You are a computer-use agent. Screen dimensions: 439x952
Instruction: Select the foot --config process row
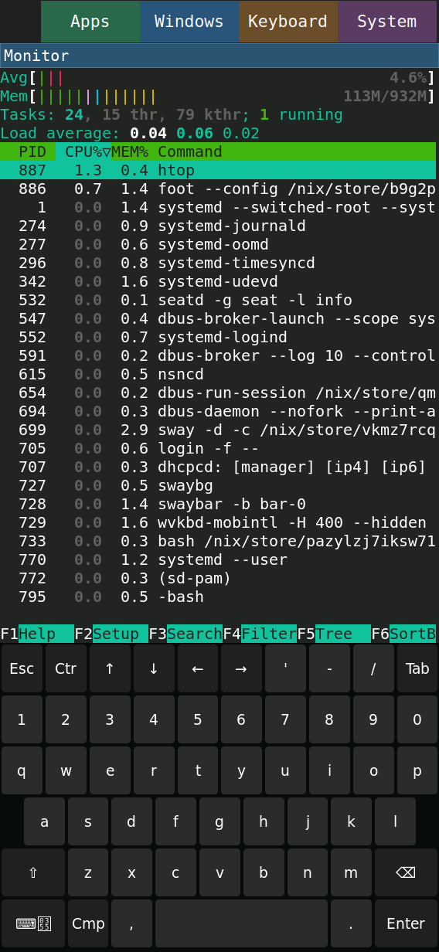click(x=218, y=189)
